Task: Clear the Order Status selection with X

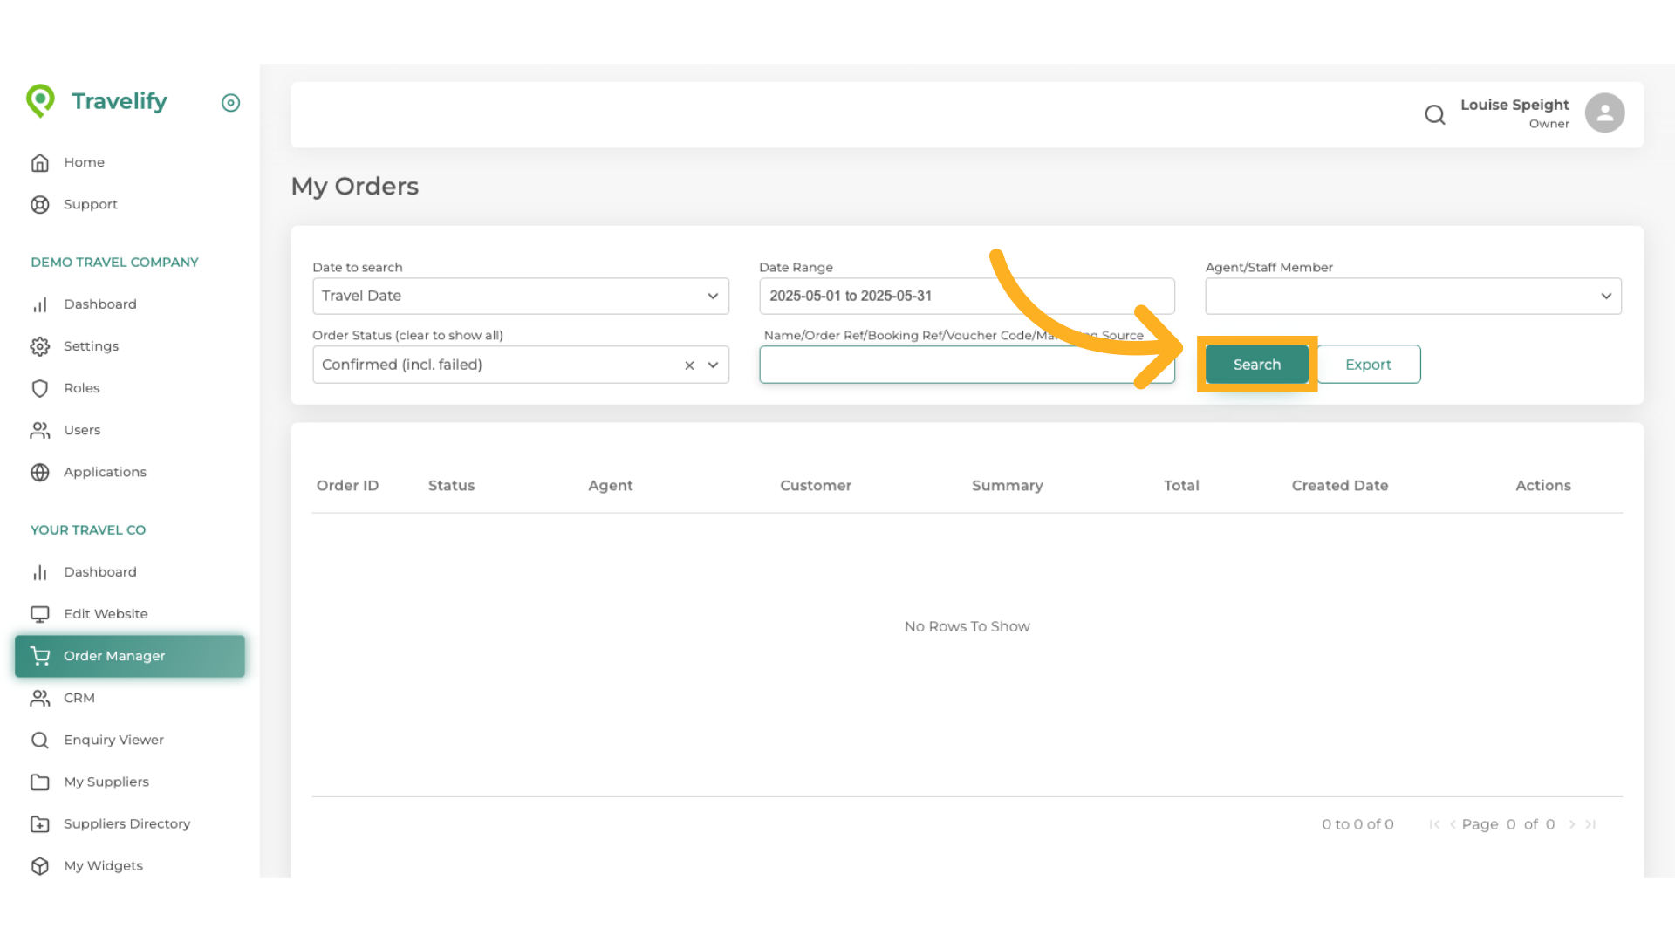Action: [689, 365]
